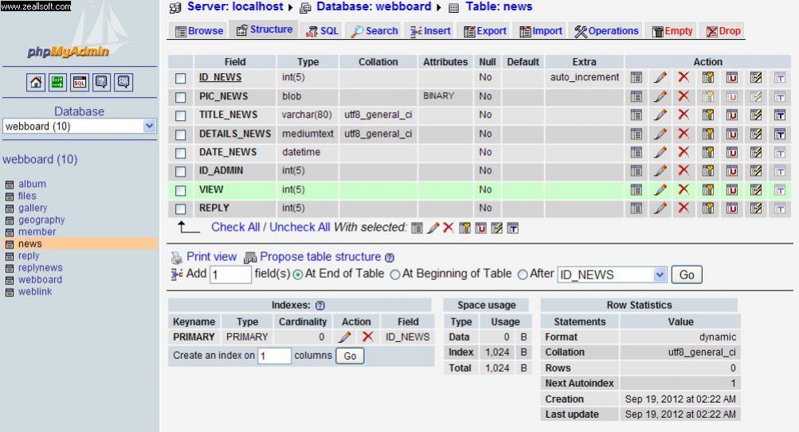Viewport: 799px width, 432px height.
Task: Open the SQL documentation icon in the sidebar
Action: [123, 82]
